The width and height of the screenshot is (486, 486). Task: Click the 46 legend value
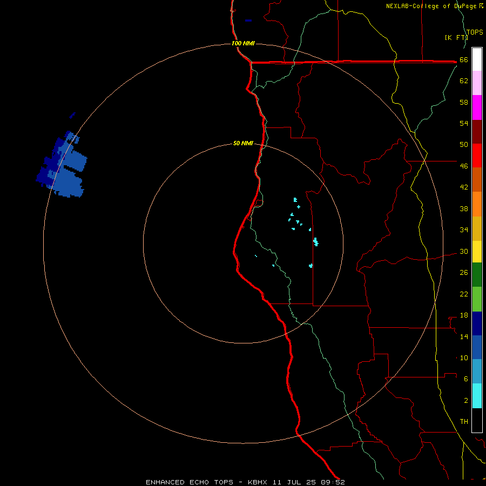tap(464, 166)
